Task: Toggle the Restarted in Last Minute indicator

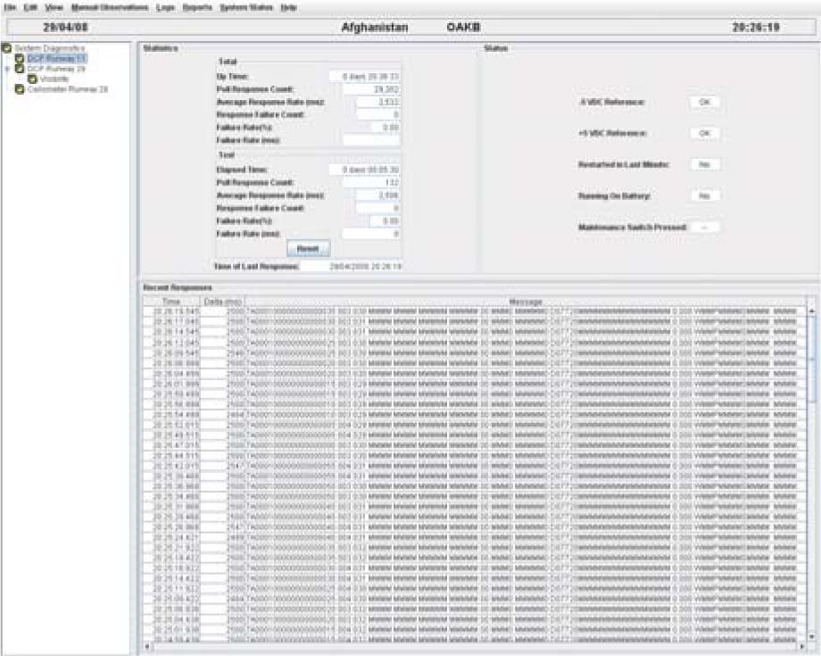Action: pos(704,165)
